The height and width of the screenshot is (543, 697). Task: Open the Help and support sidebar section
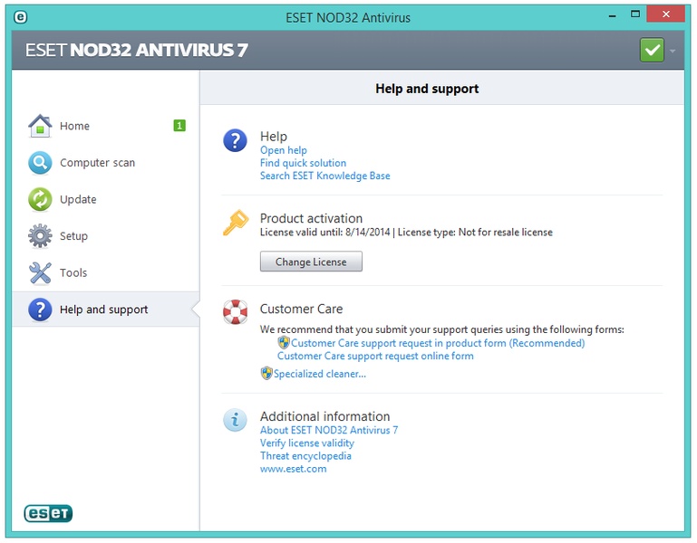pyautogui.click(x=103, y=310)
